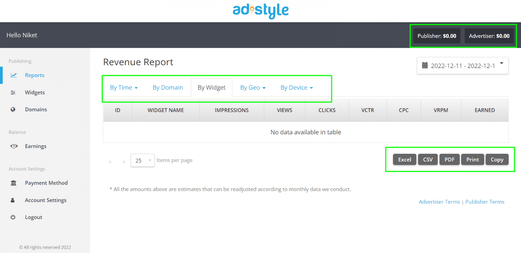The image size is (521, 253).
Task: Open Domains using the globe icon
Action: [14, 109]
